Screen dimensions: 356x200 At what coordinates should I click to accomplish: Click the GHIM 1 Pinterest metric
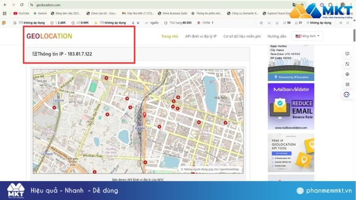(x=205, y=23)
